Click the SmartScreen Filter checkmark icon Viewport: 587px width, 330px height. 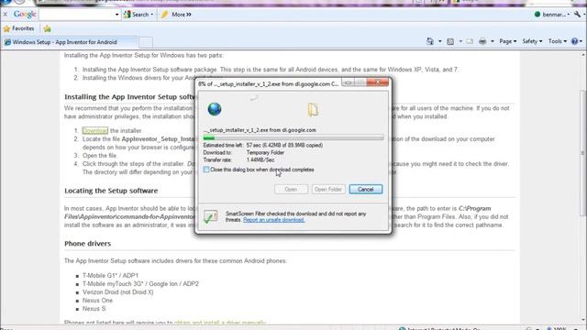click(x=210, y=216)
